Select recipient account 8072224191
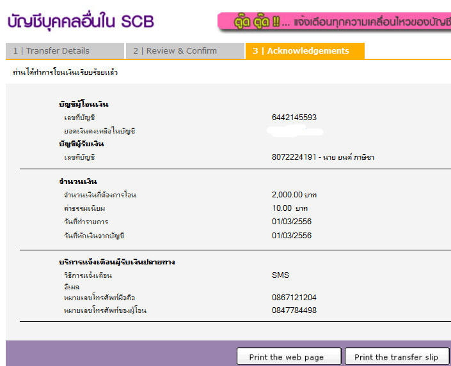The width and height of the screenshot is (451, 366). (294, 157)
